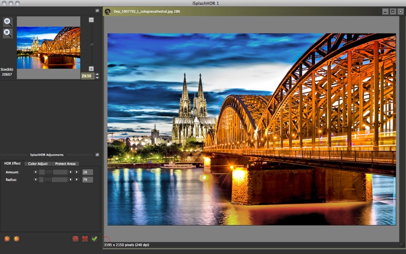The width and height of the screenshot is (406, 254).
Task: Click the red X cancel icon
Action: pyautogui.click(x=85, y=238)
